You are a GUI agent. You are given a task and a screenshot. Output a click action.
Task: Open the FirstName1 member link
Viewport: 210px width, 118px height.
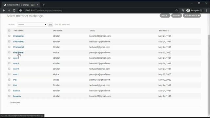[x=19, y=52]
